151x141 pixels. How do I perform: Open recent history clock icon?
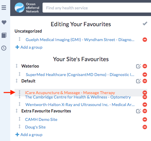[4, 48]
